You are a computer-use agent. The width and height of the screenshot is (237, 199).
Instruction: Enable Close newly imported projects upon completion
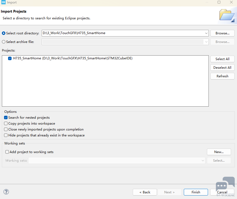coord(6,129)
